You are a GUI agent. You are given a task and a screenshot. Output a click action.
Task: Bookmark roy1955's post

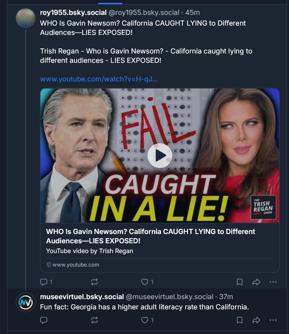click(x=240, y=282)
